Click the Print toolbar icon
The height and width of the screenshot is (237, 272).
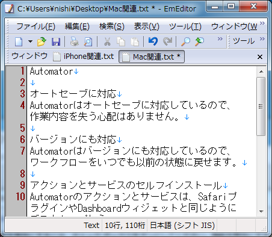[x=75, y=42]
